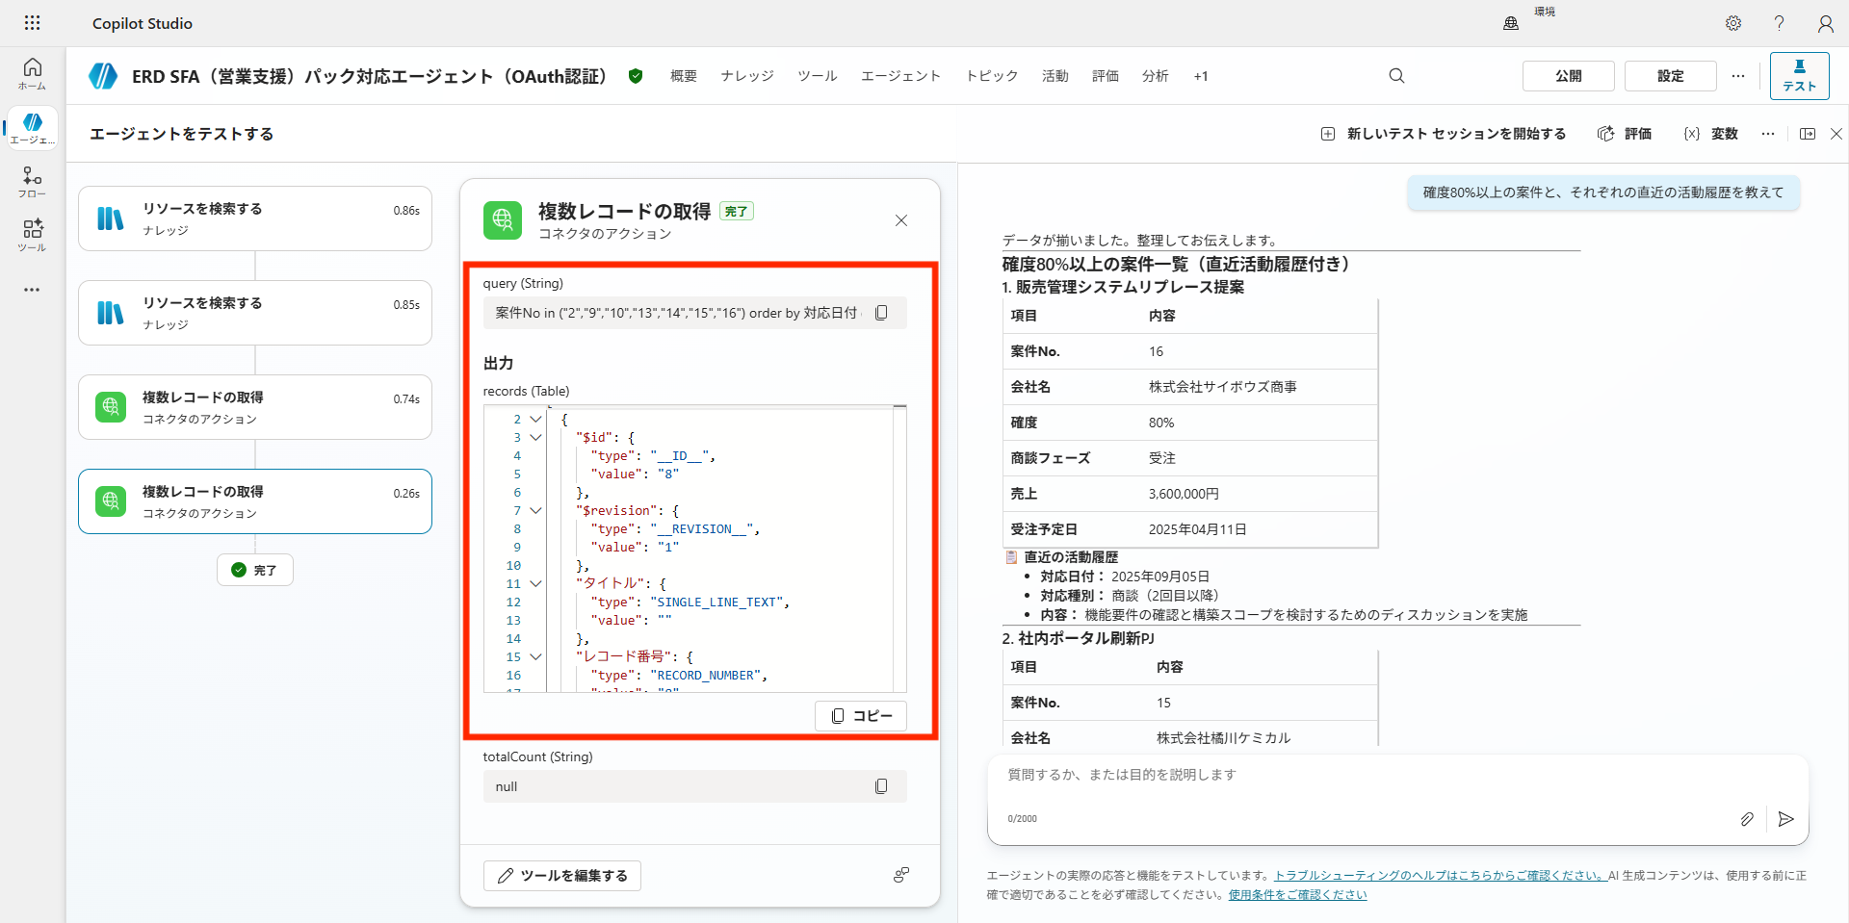The height and width of the screenshot is (923, 1849).
Task: Open more options ellipsis in test pane header
Action: click(x=1768, y=134)
